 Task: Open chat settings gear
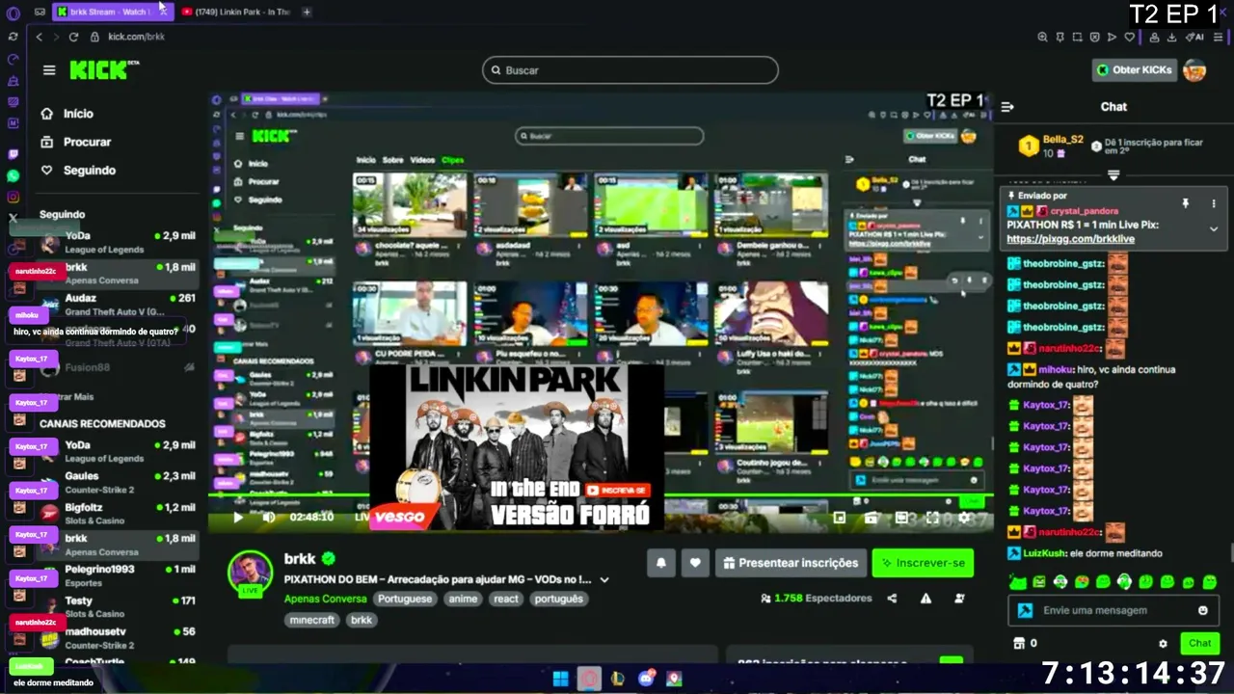click(x=1163, y=643)
